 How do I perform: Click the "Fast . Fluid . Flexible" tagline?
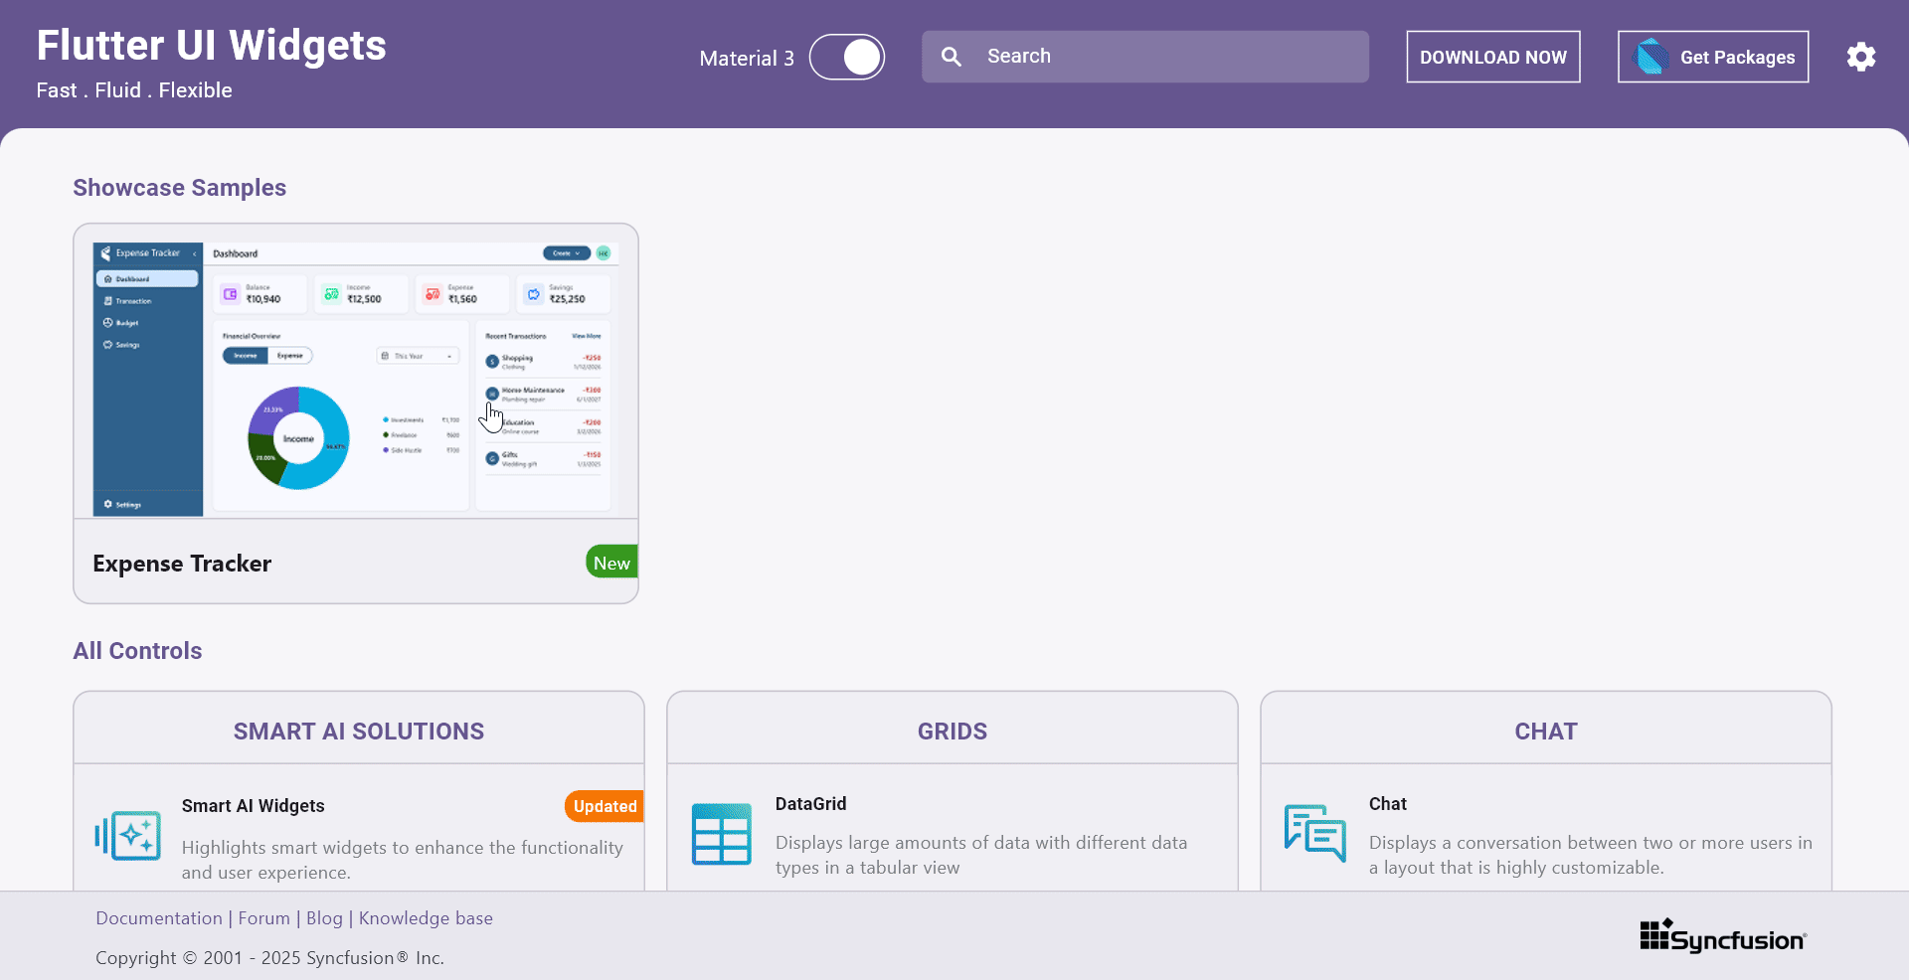[x=134, y=90]
